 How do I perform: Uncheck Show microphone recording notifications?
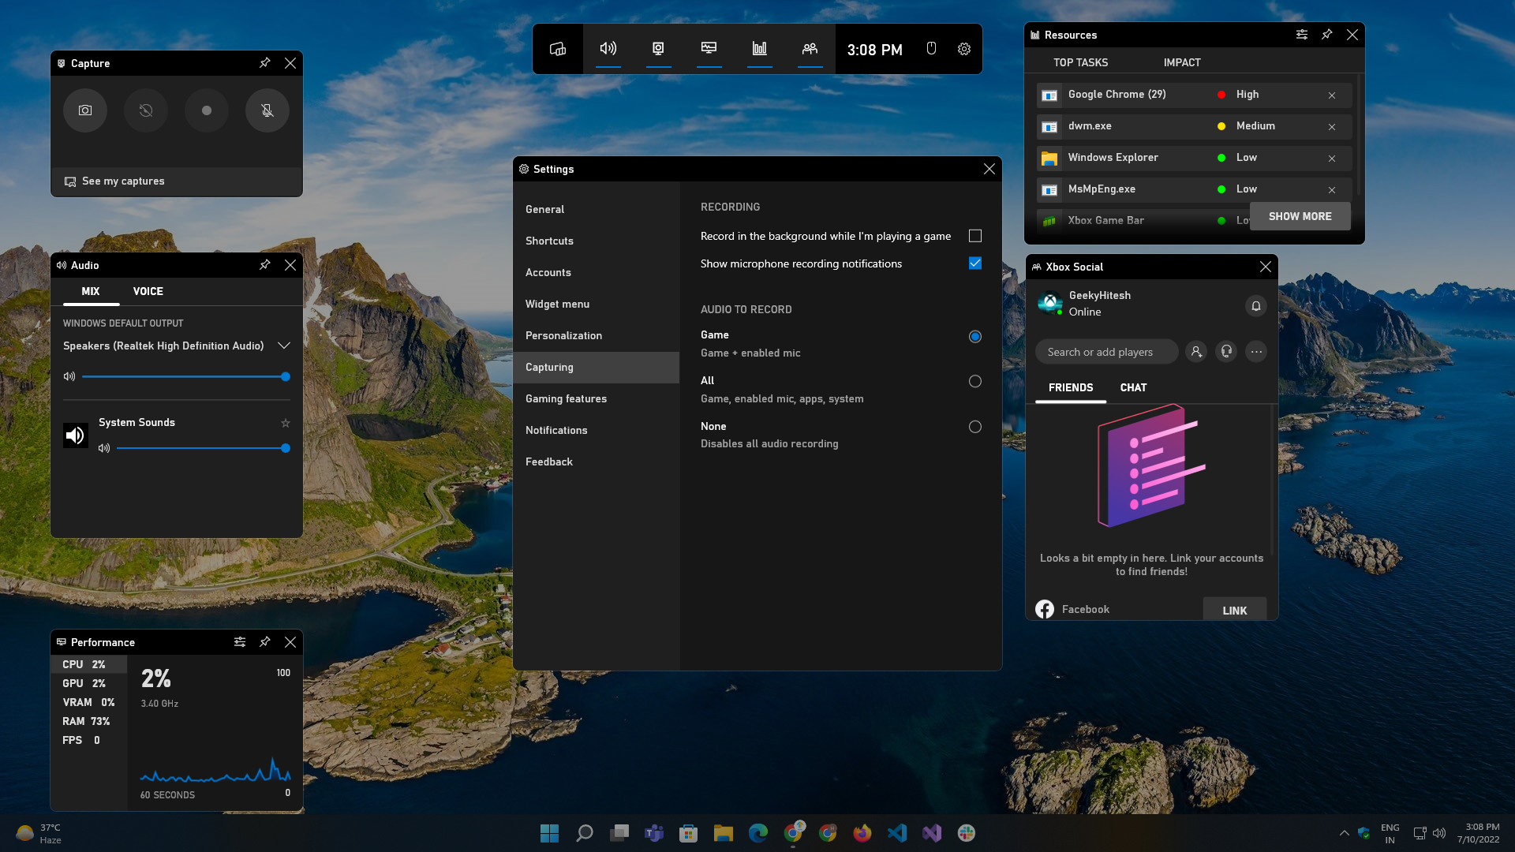(975, 263)
